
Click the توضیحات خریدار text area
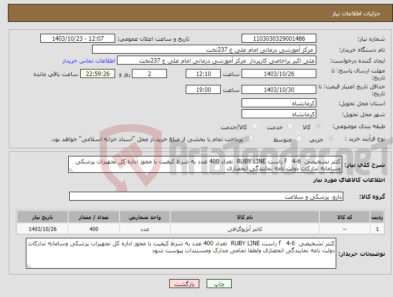pos(181,253)
